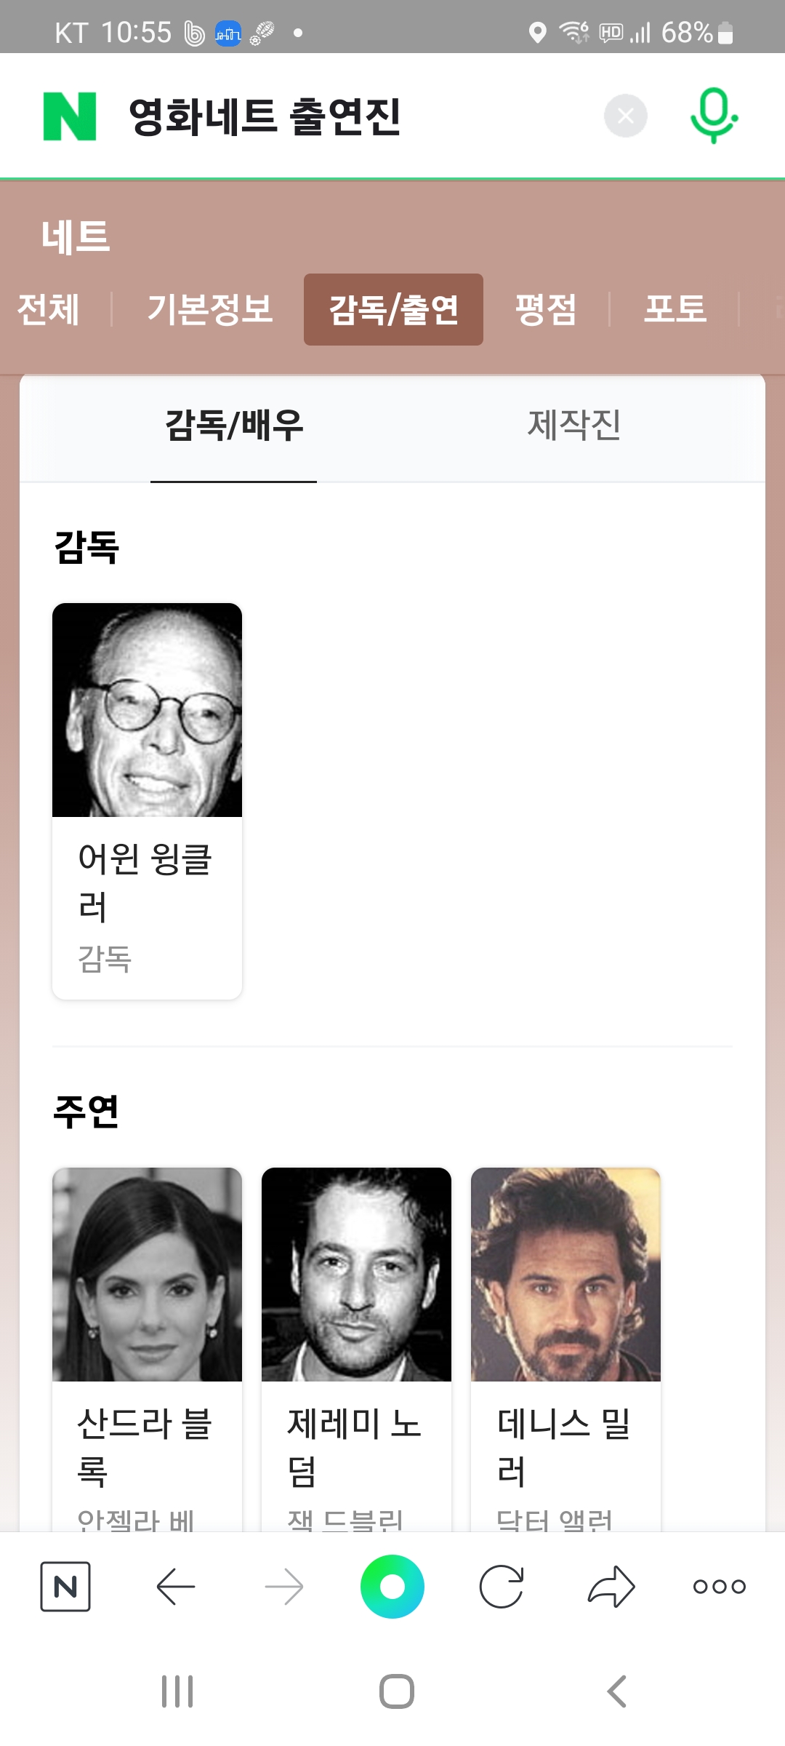The height and width of the screenshot is (1746, 785).
Task: Select the 감독/배우 sub-tab
Action: (234, 425)
